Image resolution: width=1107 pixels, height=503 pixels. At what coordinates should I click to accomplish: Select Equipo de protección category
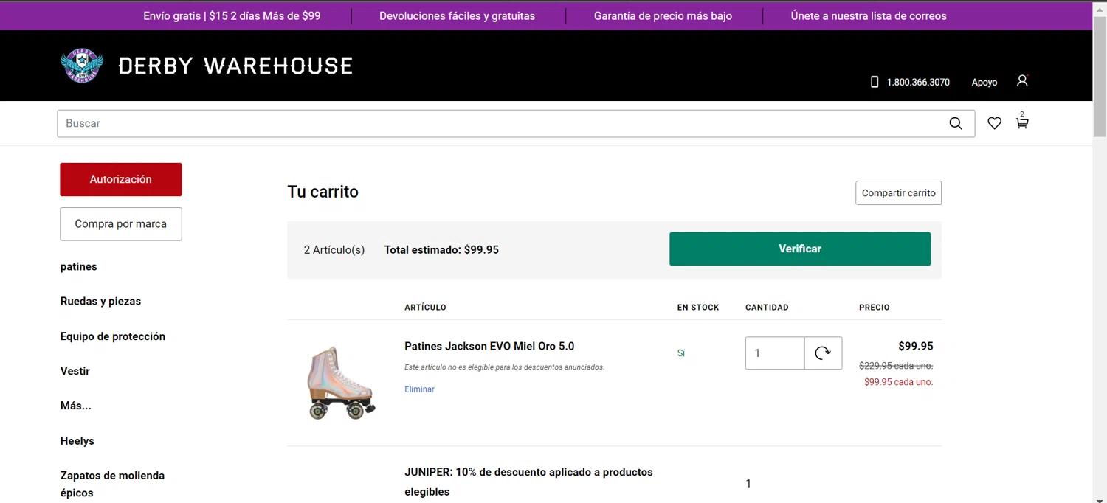click(113, 336)
